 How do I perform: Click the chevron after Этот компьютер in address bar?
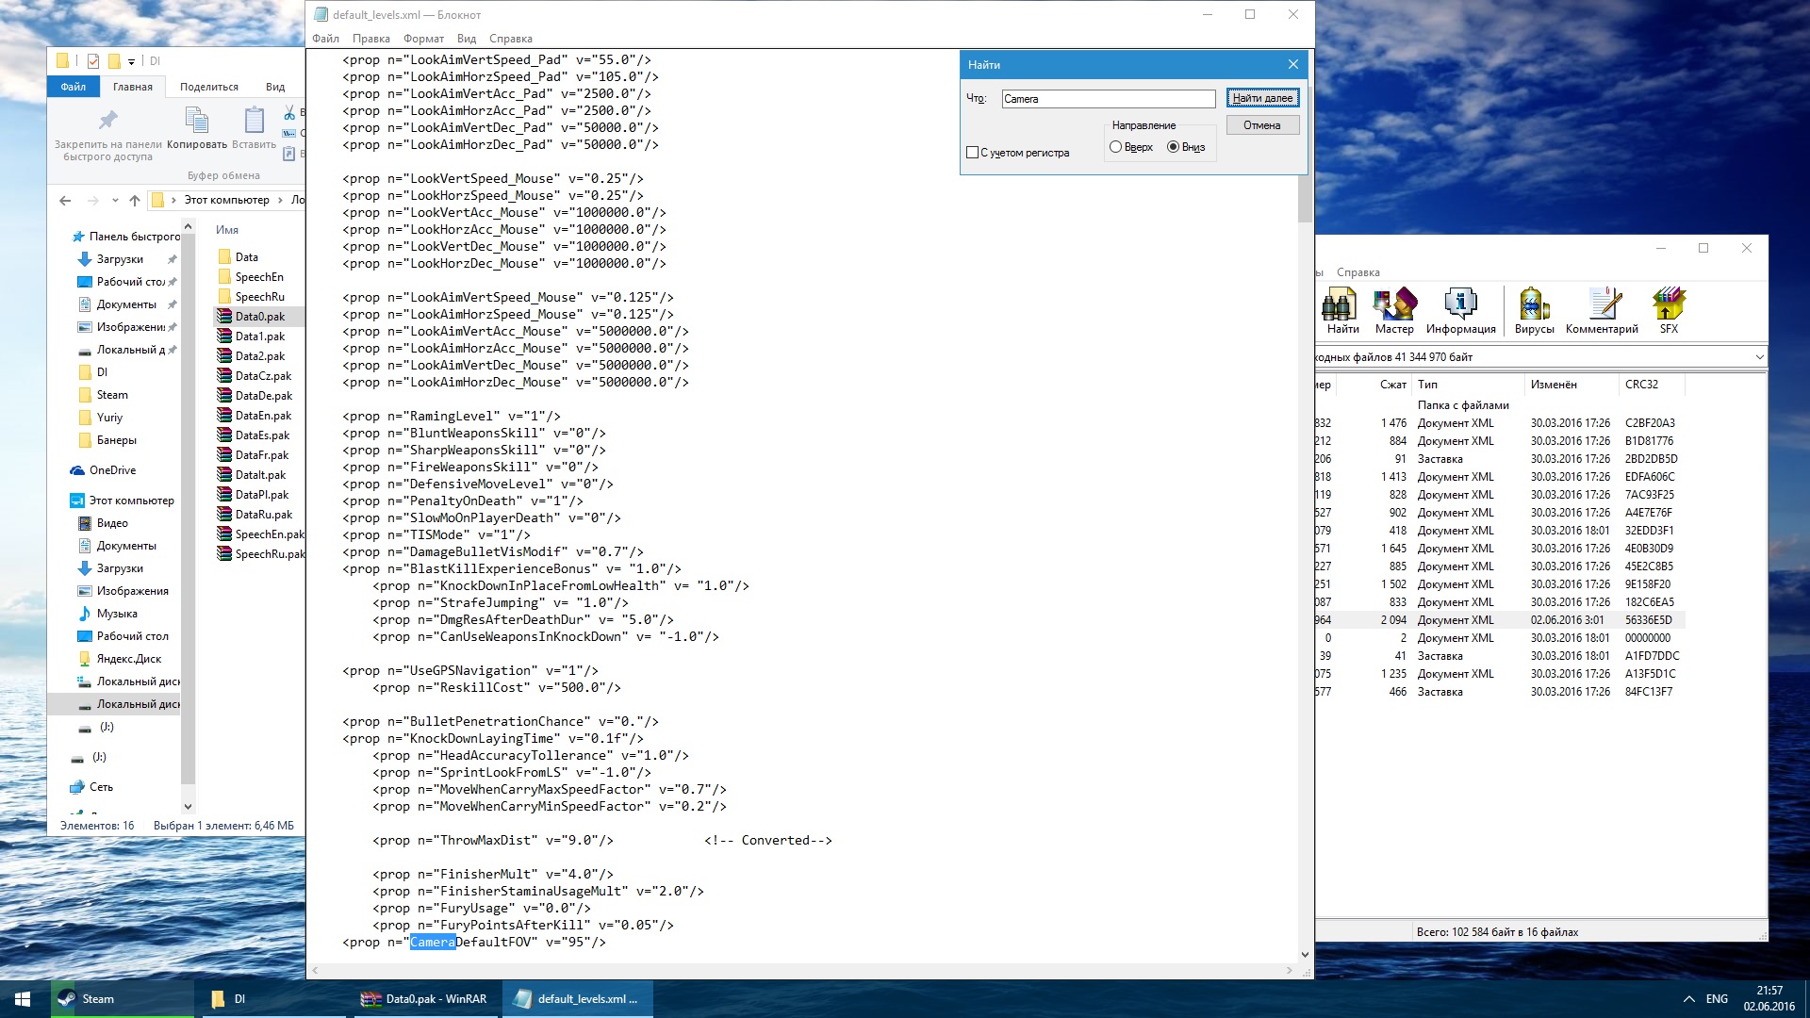point(280,200)
